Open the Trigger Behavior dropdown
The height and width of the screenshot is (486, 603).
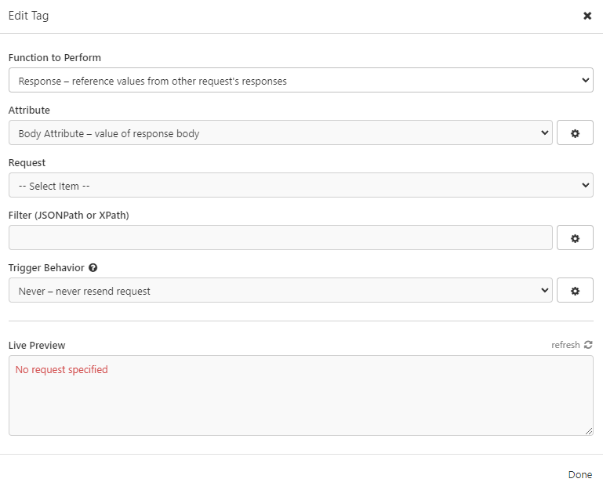click(x=281, y=290)
